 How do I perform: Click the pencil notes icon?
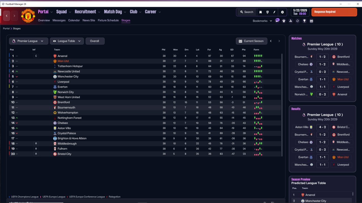(274, 12)
